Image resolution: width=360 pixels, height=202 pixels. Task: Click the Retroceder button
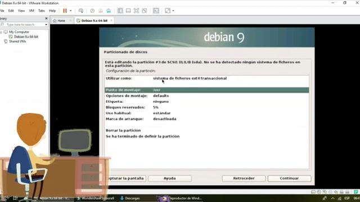[244, 178]
